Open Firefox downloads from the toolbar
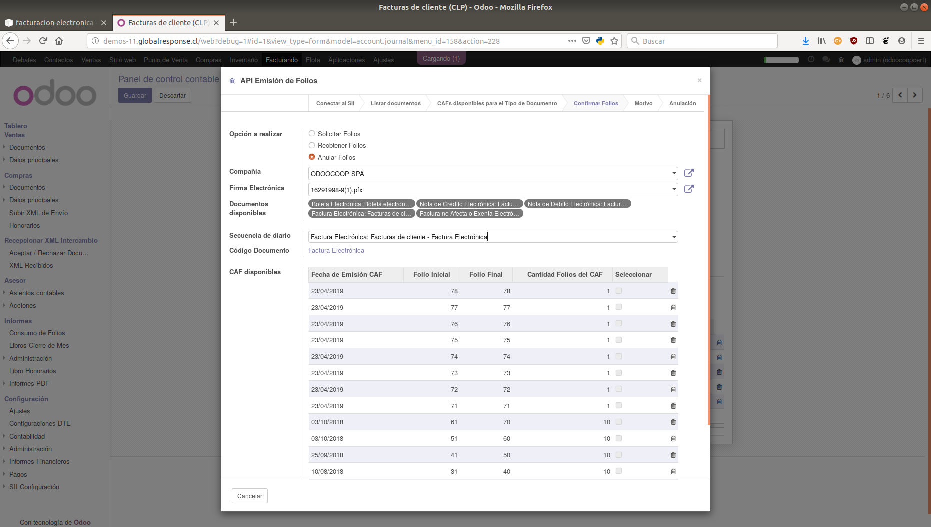Screen dimensions: 931x527 pos(805,41)
